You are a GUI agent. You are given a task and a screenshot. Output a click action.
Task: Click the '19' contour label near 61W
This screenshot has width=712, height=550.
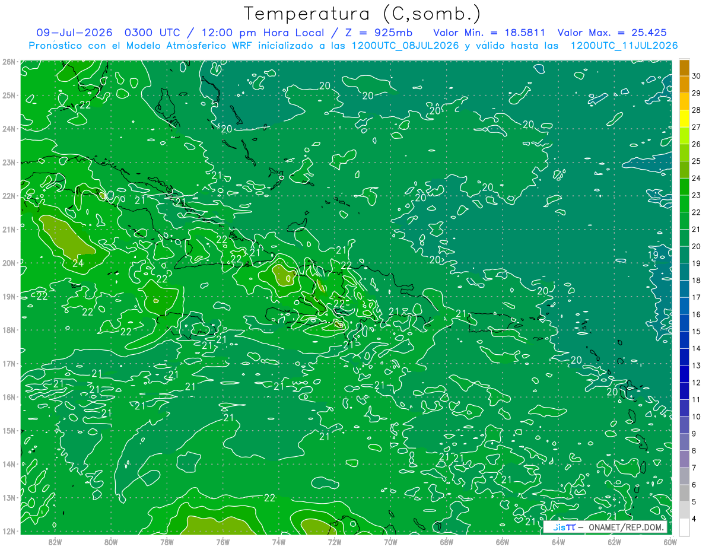[x=652, y=255]
